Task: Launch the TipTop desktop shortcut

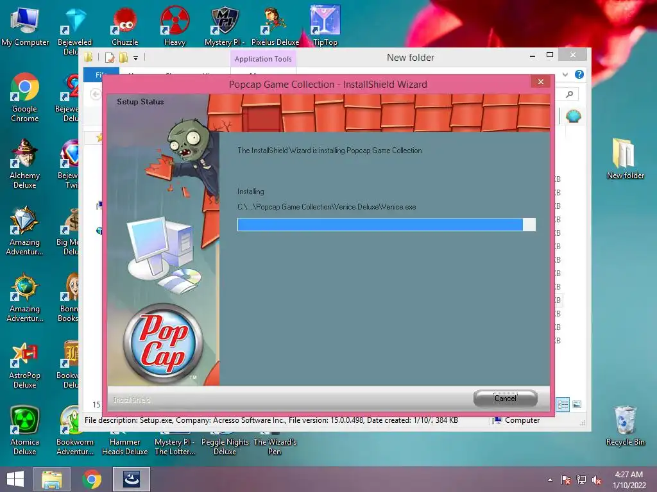Action: tap(325, 26)
